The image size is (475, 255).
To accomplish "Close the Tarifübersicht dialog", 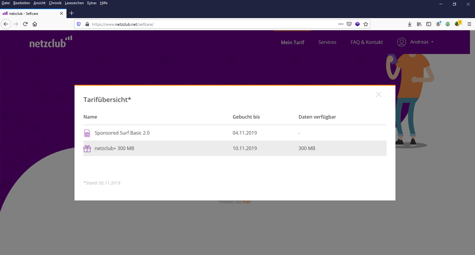I will click(379, 94).
